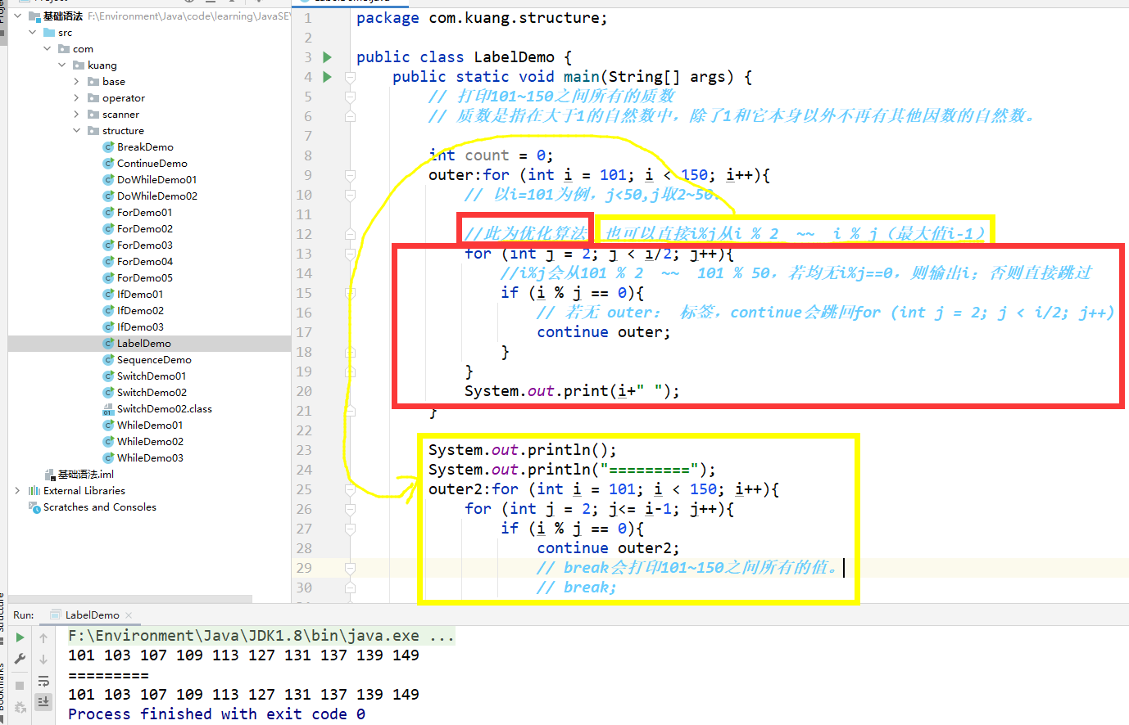The image size is (1129, 725).
Task: Collapse the 基础语法 project root
Action: pyautogui.click(x=17, y=16)
